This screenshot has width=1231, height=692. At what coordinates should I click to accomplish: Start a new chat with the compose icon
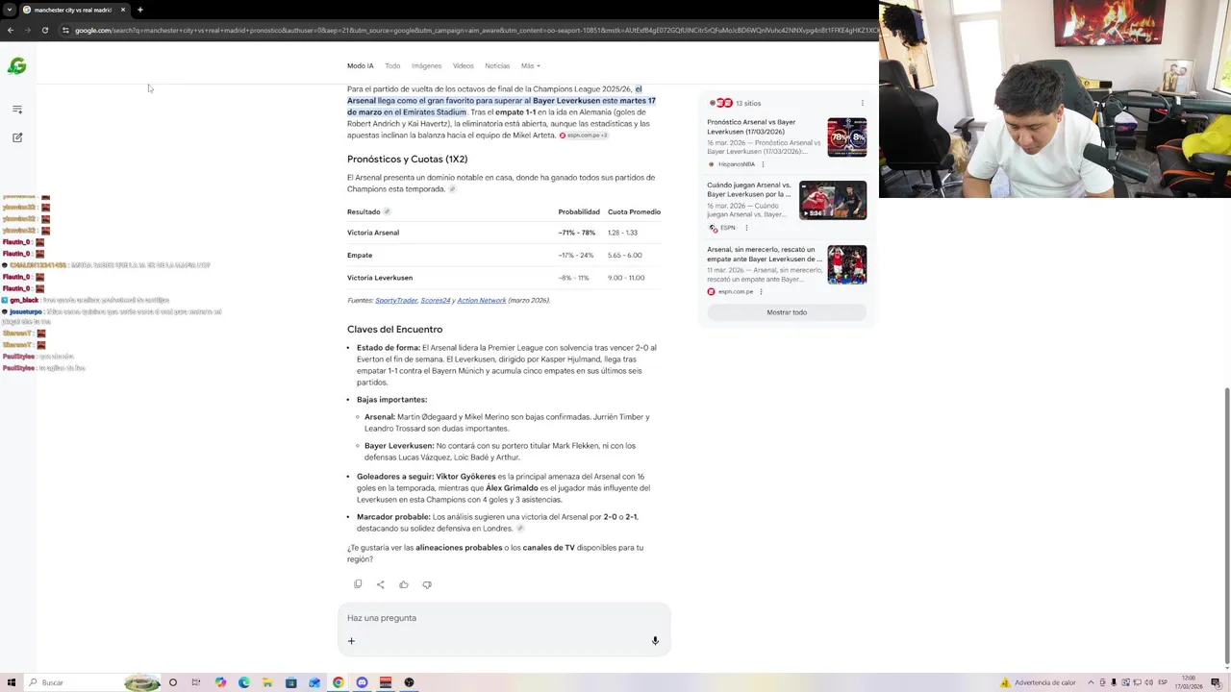(17, 137)
